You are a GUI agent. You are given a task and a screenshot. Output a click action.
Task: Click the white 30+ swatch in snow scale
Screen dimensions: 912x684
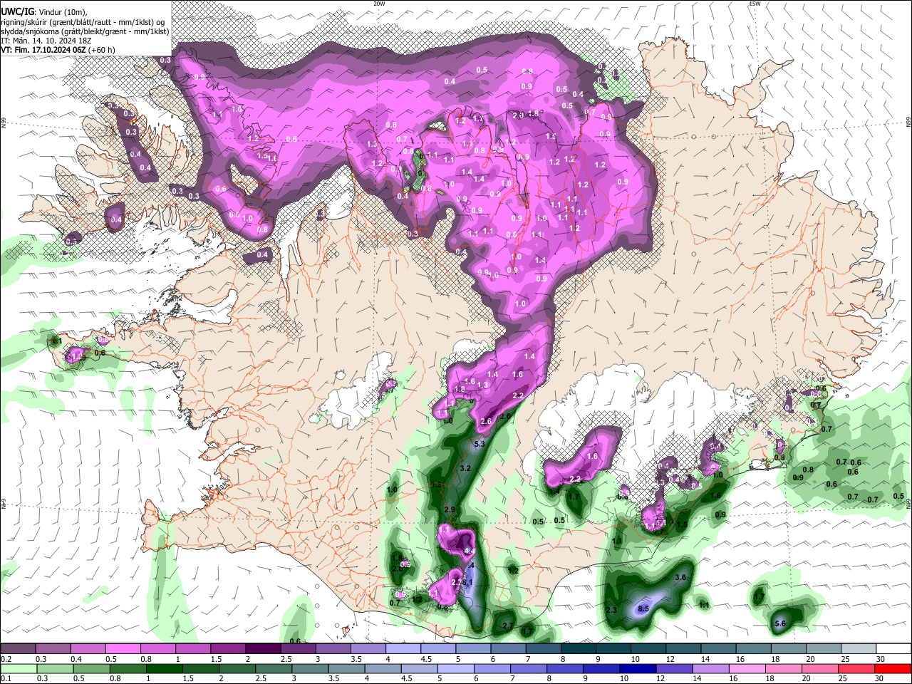pos(893,649)
